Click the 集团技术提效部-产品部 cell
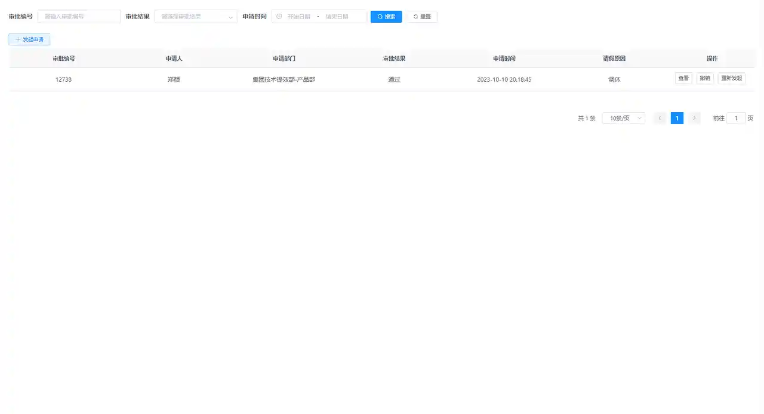The image size is (764, 414). point(284,79)
